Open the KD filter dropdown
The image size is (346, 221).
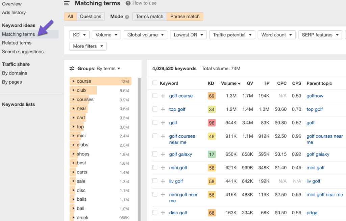click(x=79, y=35)
